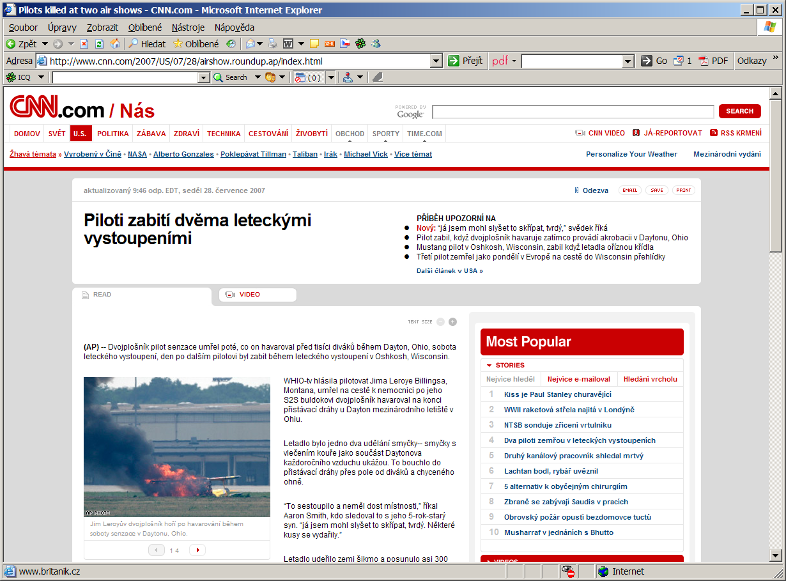Open the Další článek v USA link
Screen dimensions: 786x581
coord(450,271)
